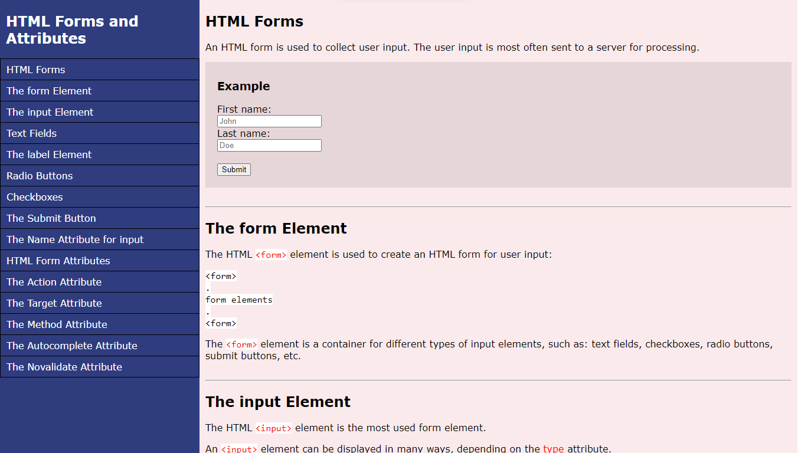Screen dimensions: 798x453
Task: Go to The form Element section link
Action: coord(100,91)
